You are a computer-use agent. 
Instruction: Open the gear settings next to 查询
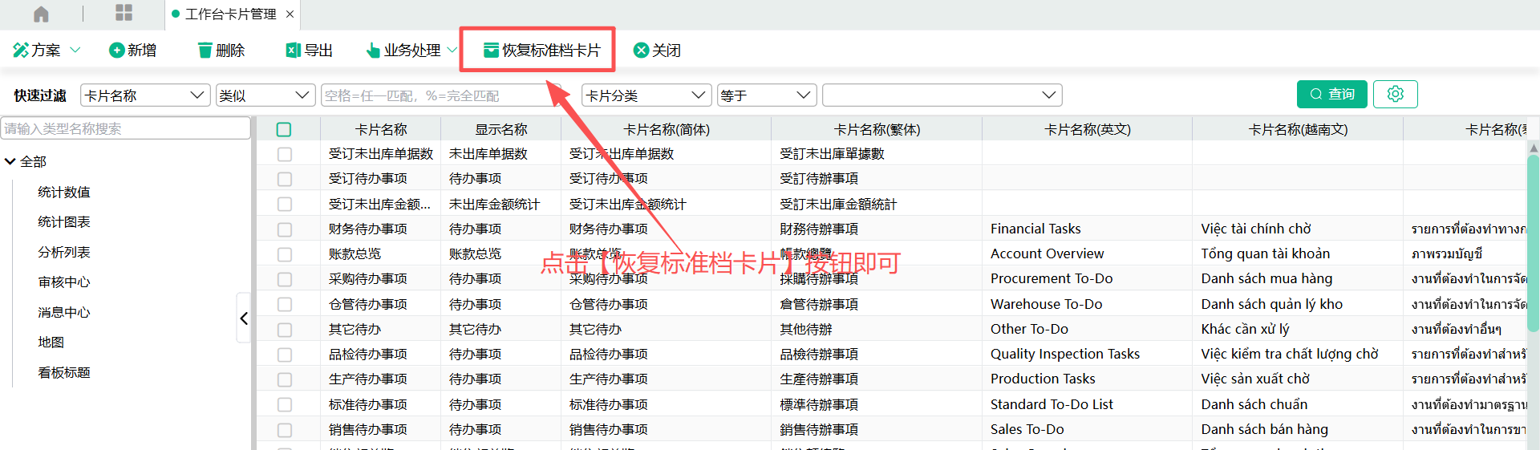[x=1395, y=95]
